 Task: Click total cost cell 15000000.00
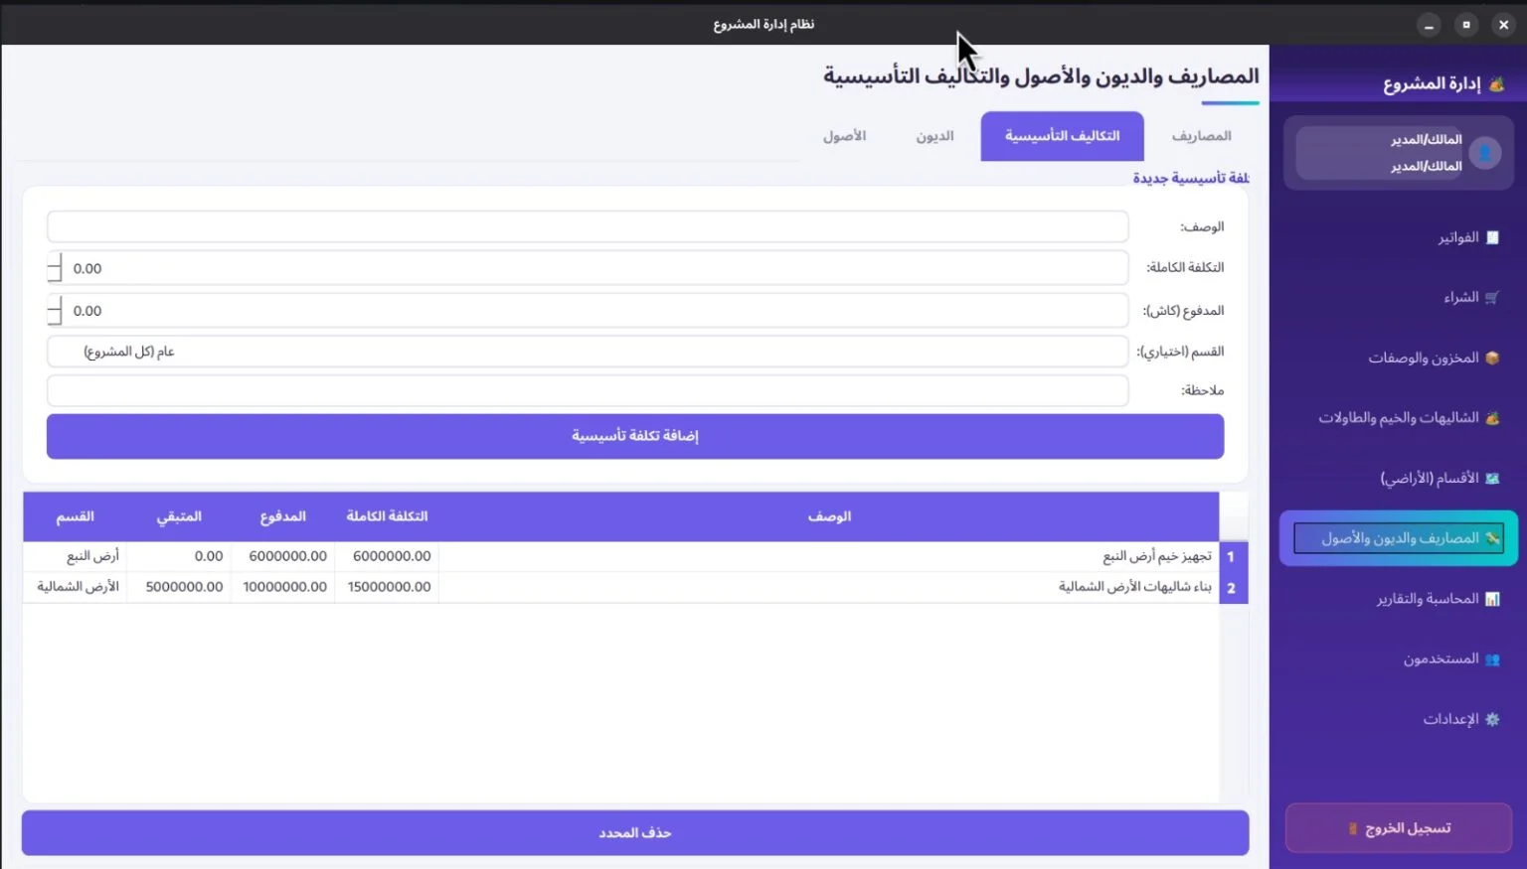pyautogui.click(x=389, y=587)
